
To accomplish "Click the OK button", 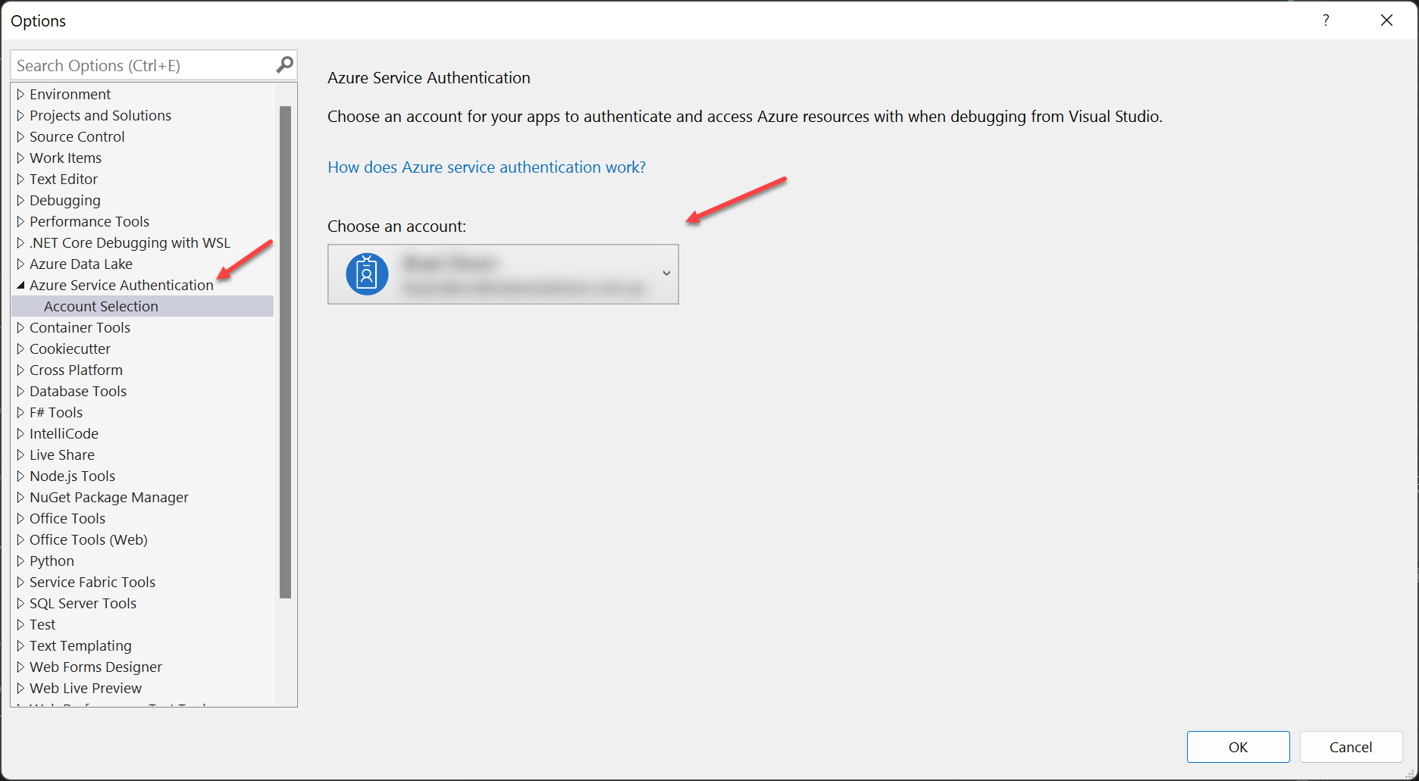I will (1238, 747).
